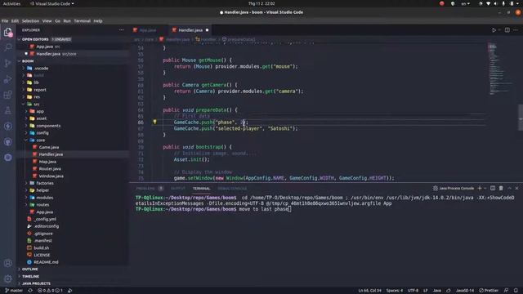523x294 pixels.
Task: Open the Selection menu
Action: tap(30, 20)
